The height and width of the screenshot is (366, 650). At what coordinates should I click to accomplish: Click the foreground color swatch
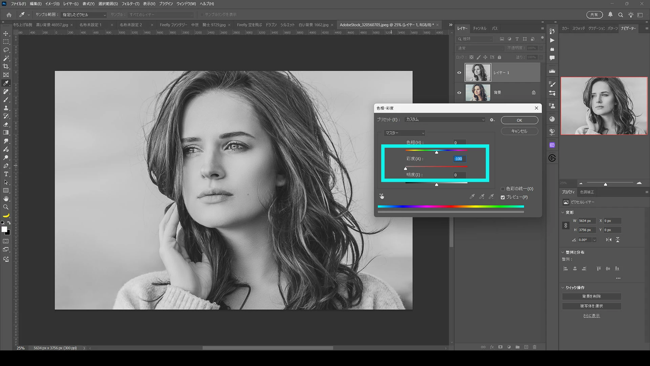click(4, 229)
